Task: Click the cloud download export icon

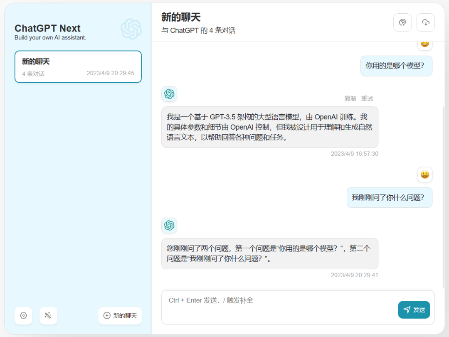Action: tap(426, 22)
